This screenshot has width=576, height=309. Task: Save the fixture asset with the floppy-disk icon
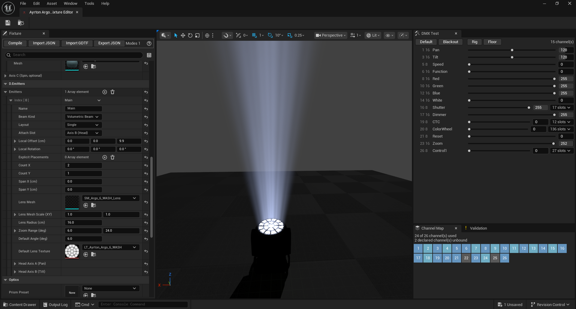[8, 23]
